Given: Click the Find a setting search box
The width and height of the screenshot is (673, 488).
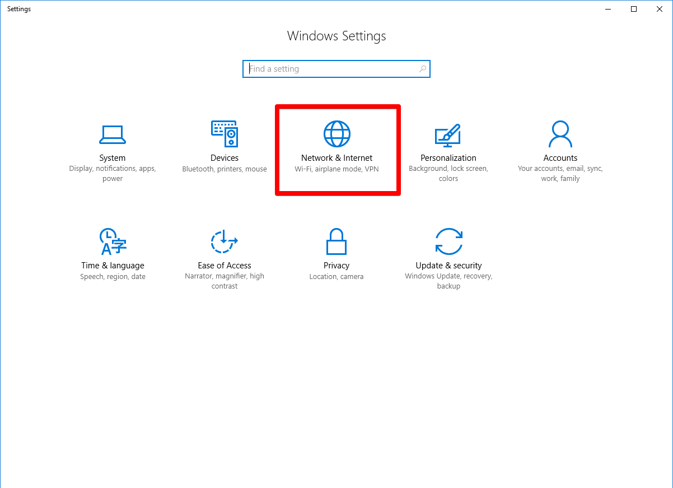Looking at the screenshot, I should click(336, 69).
